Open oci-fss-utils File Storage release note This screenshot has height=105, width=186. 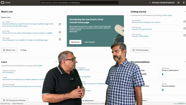[27, 33]
